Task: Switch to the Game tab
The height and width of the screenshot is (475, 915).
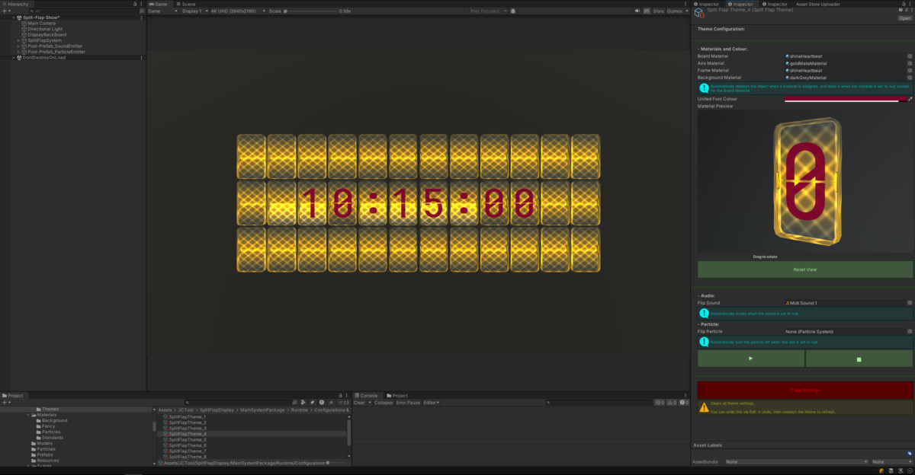Action: pyautogui.click(x=159, y=4)
